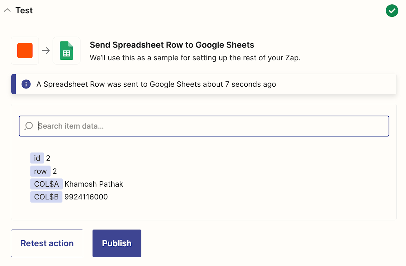406x266 pixels.
Task: Click the green success checkmark icon
Action: pos(392,11)
